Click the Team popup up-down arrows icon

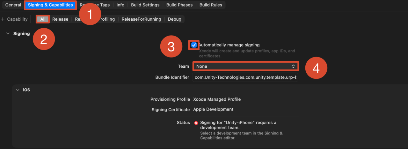coord(293,66)
